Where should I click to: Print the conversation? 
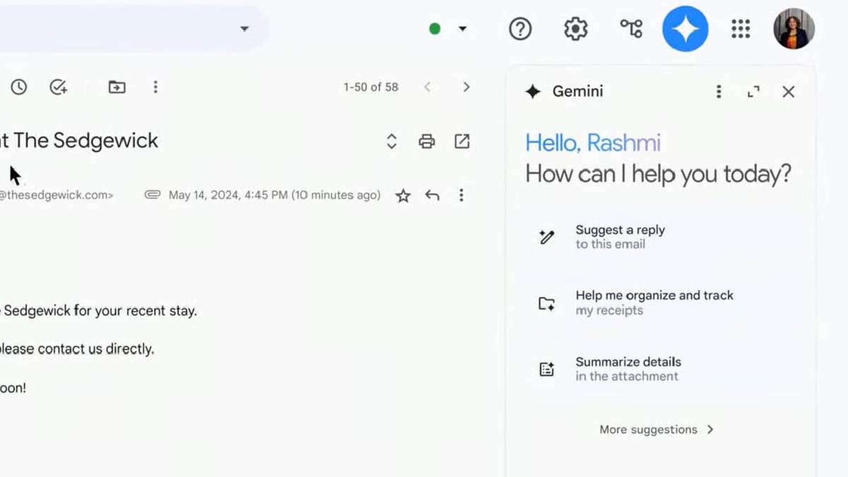tap(427, 141)
